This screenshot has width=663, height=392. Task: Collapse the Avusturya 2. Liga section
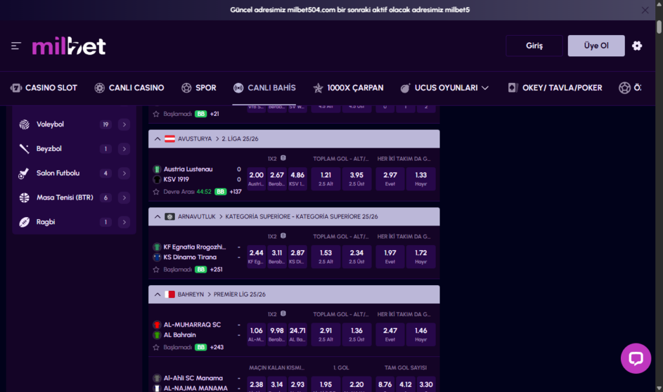coord(157,139)
